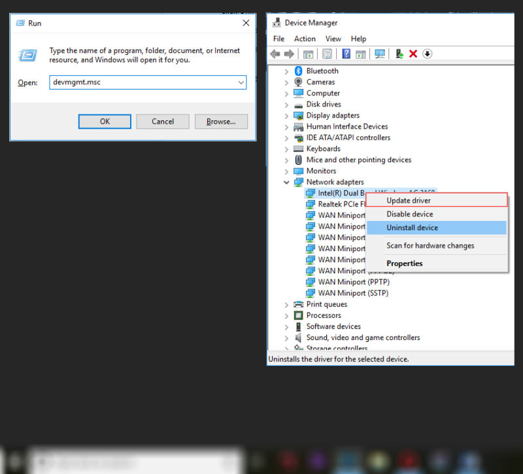523x474 pixels.
Task: Click the red X Uninstall device toolbar icon
Action: (413, 54)
